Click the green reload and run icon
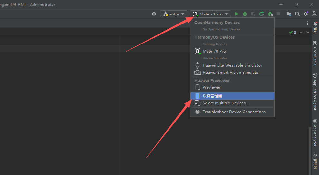The width and height of the screenshot is (319, 175). (262, 14)
